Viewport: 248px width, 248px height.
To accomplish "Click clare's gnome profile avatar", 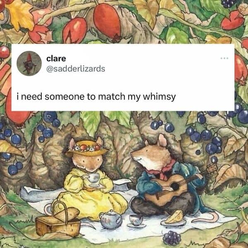I will 29,63.
